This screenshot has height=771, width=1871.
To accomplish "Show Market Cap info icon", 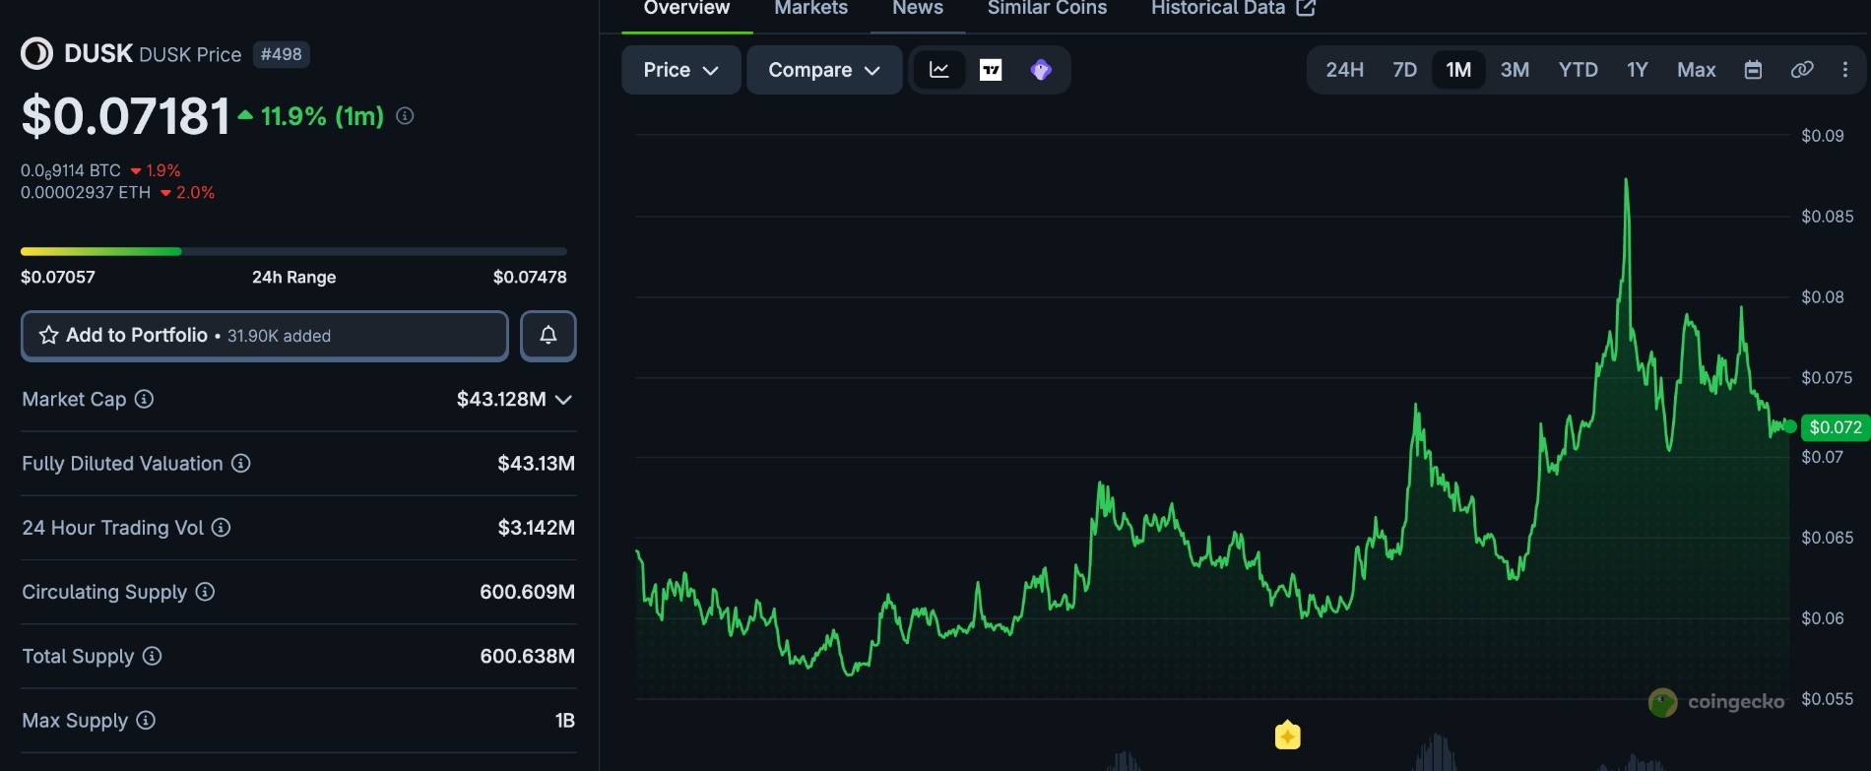I will [x=144, y=399].
